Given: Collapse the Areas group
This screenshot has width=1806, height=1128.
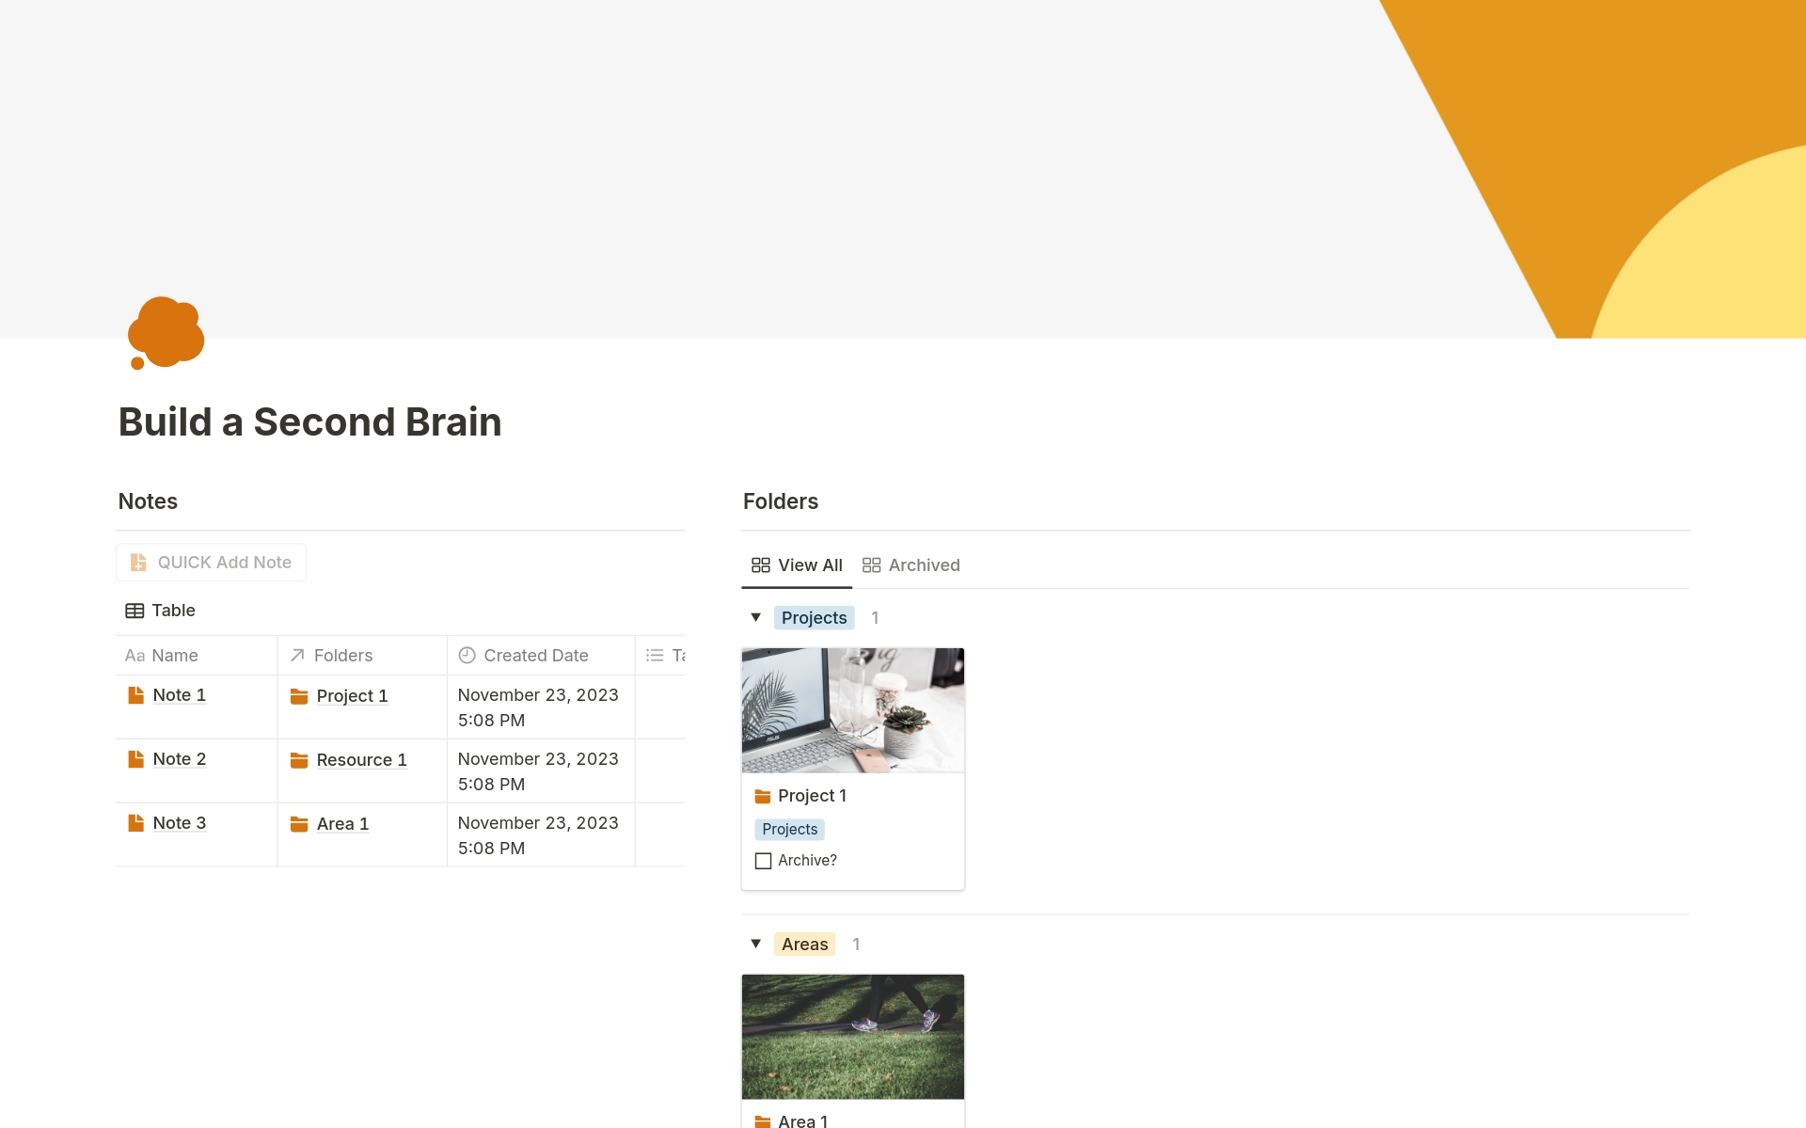Looking at the screenshot, I should [755, 944].
